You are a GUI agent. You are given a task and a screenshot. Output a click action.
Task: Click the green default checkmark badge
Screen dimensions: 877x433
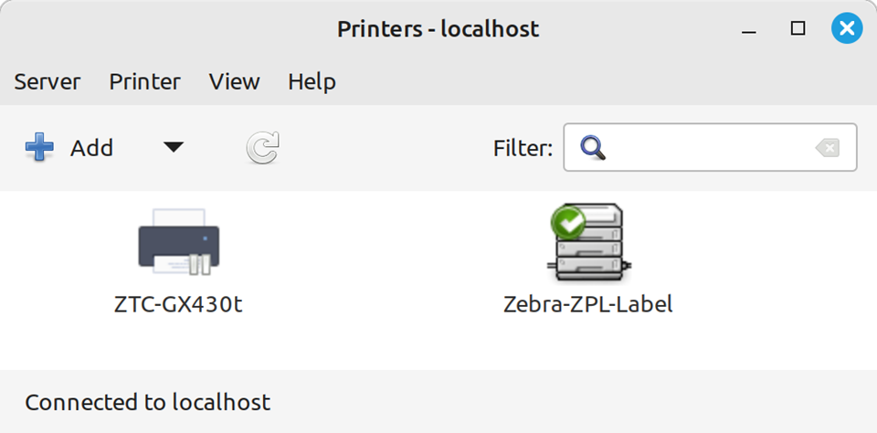(567, 222)
